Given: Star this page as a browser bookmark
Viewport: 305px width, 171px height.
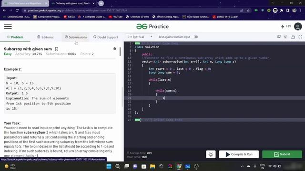Looking at the screenshot, I should click(x=248, y=10).
